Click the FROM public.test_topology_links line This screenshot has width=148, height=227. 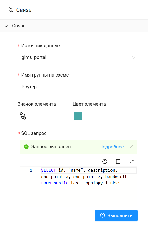(x=80, y=183)
